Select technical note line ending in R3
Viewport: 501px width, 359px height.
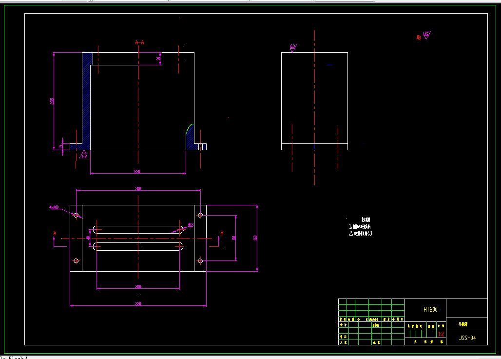[361, 233]
